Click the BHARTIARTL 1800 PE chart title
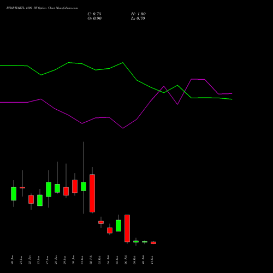273x273 pixels. pyautogui.click(x=42, y=8)
